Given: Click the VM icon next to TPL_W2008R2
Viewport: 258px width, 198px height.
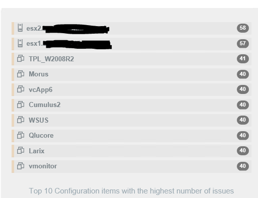Looking at the screenshot, I should [21, 58].
